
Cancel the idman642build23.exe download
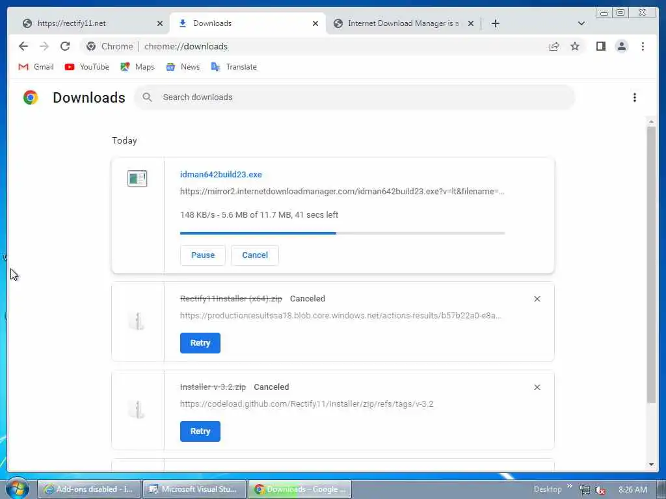click(x=255, y=255)
